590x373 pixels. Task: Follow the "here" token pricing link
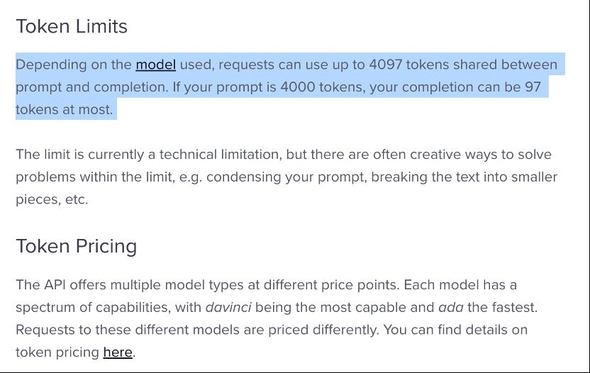[x=118, y=352]
